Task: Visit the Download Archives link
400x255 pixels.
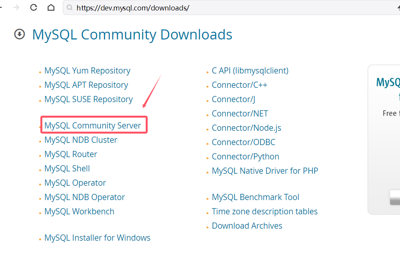Action: [x=247, y=226]
